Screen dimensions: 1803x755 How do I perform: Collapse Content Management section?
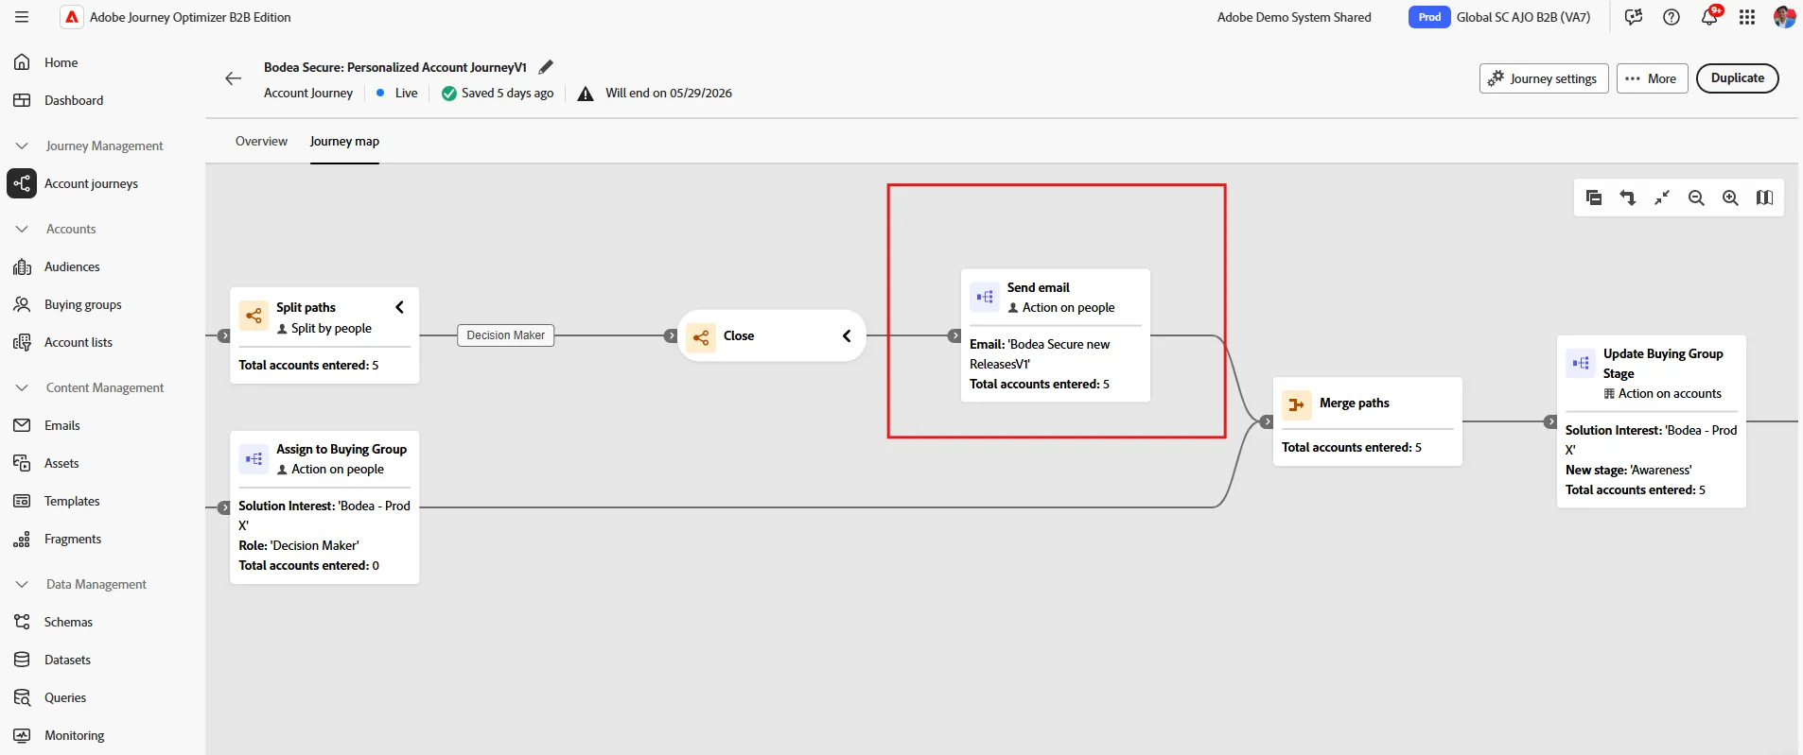pos(22,387)
